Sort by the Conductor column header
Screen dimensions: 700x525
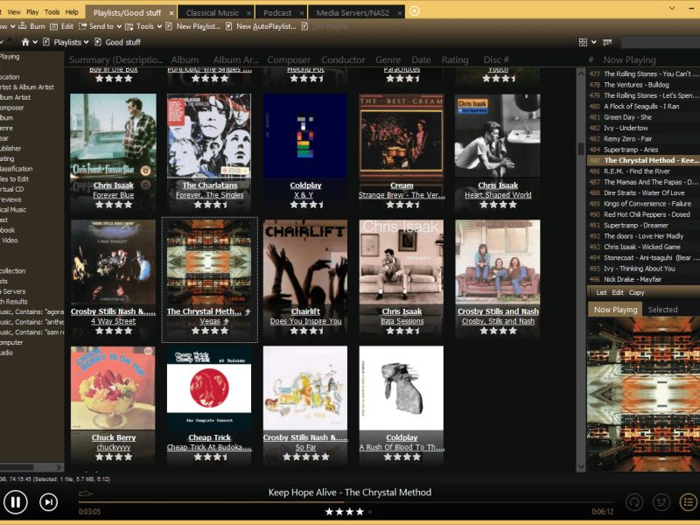click(343, 59)
